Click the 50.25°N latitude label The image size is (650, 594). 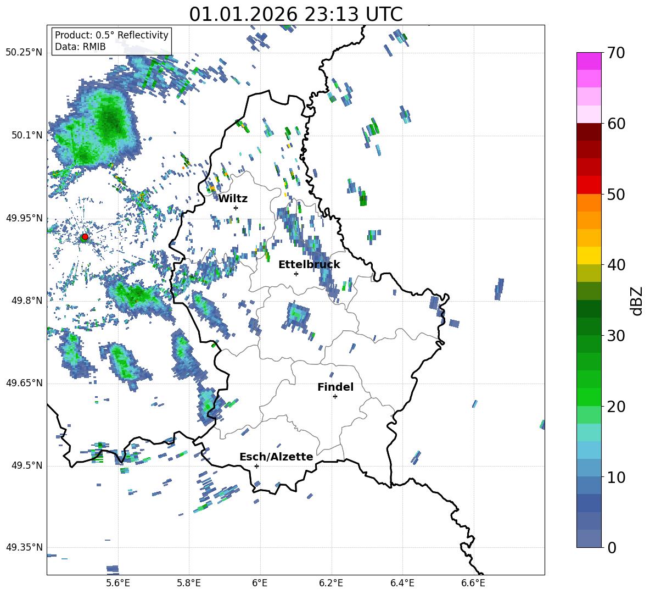click(24, 53)
